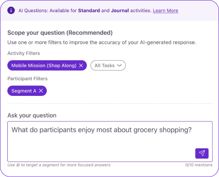Remove the Mobile Mission (Shop Along) filter
Image resolution: width=219 pixels, height=177 pixels.
(x=81, y=66)
